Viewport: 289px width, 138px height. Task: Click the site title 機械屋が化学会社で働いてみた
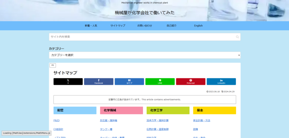coord(145,13)
